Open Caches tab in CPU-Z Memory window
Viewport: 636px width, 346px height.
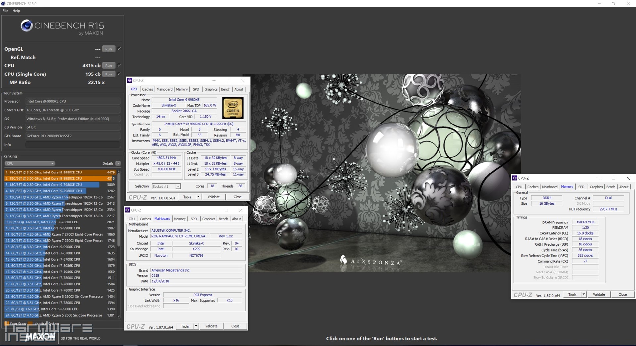coord(533,187)
